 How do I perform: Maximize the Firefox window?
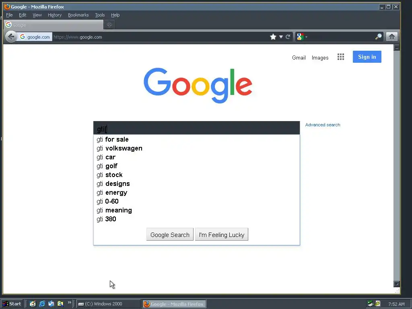coord(388,7)
